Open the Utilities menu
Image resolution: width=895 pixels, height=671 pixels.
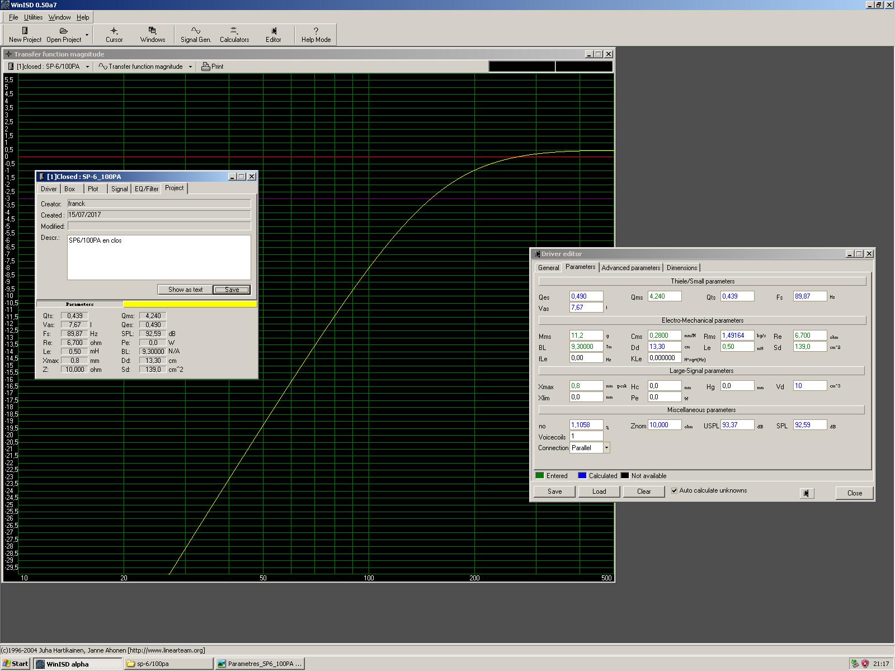(x=33, y=17)
